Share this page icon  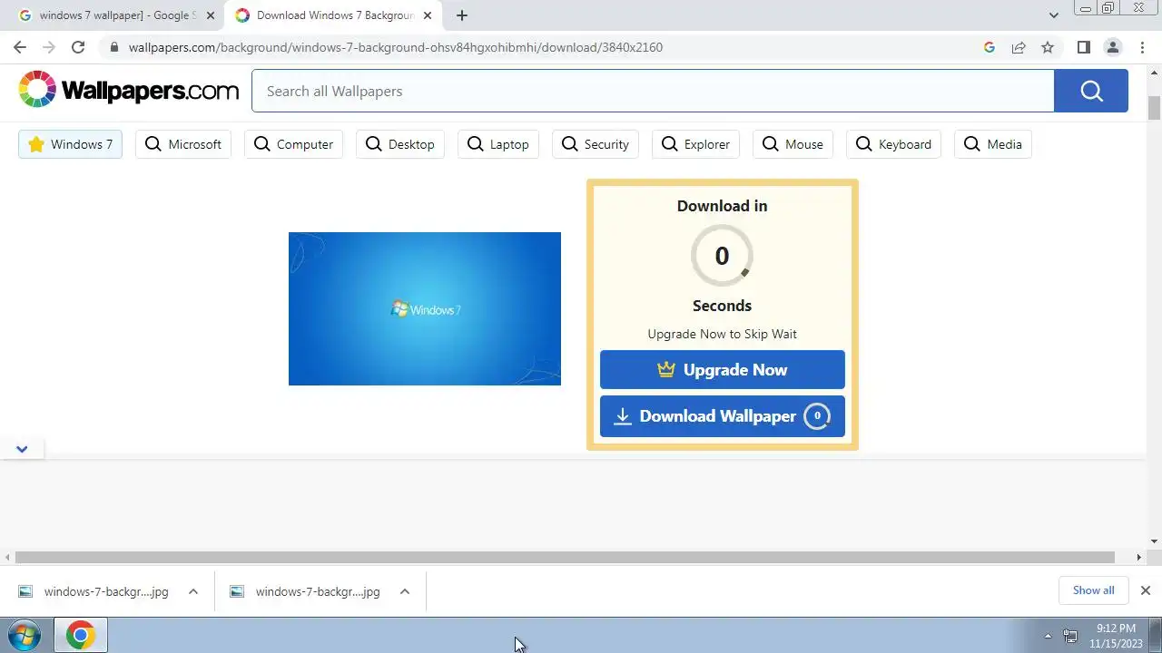click(1019, 47)
